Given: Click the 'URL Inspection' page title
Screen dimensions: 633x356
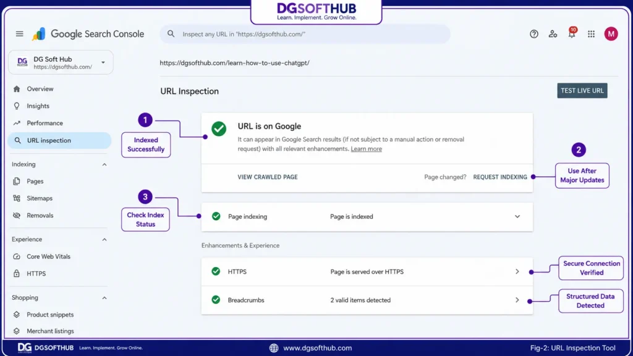Looking at the screenshot, I should [x=189, y=91].
